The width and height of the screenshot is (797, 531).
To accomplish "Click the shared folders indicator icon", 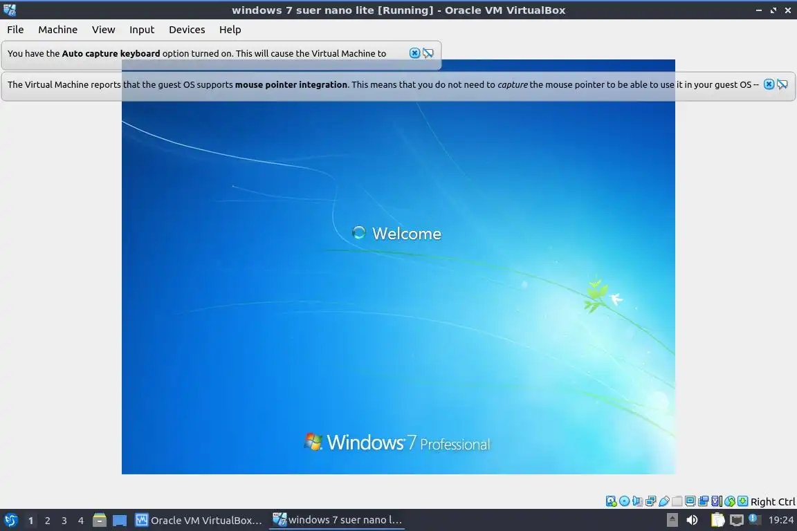I will point(677,501).
